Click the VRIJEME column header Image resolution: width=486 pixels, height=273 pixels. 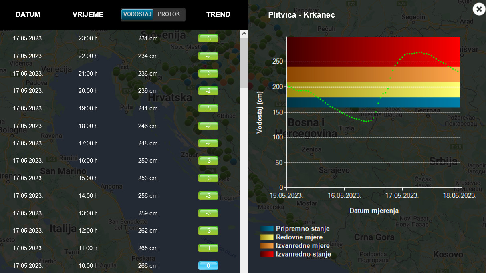coord(88,14)
